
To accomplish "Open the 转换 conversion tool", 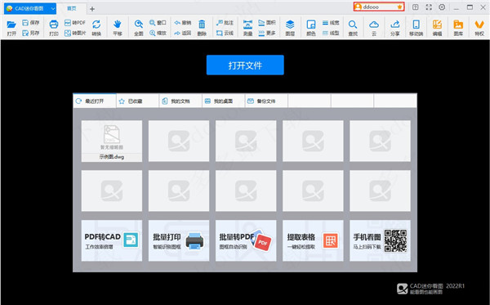I will tap(96, 28).
